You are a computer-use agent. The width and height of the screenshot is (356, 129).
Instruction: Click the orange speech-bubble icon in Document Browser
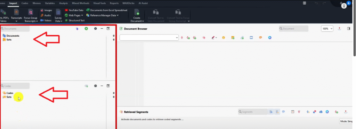click(x=260, y=38)
